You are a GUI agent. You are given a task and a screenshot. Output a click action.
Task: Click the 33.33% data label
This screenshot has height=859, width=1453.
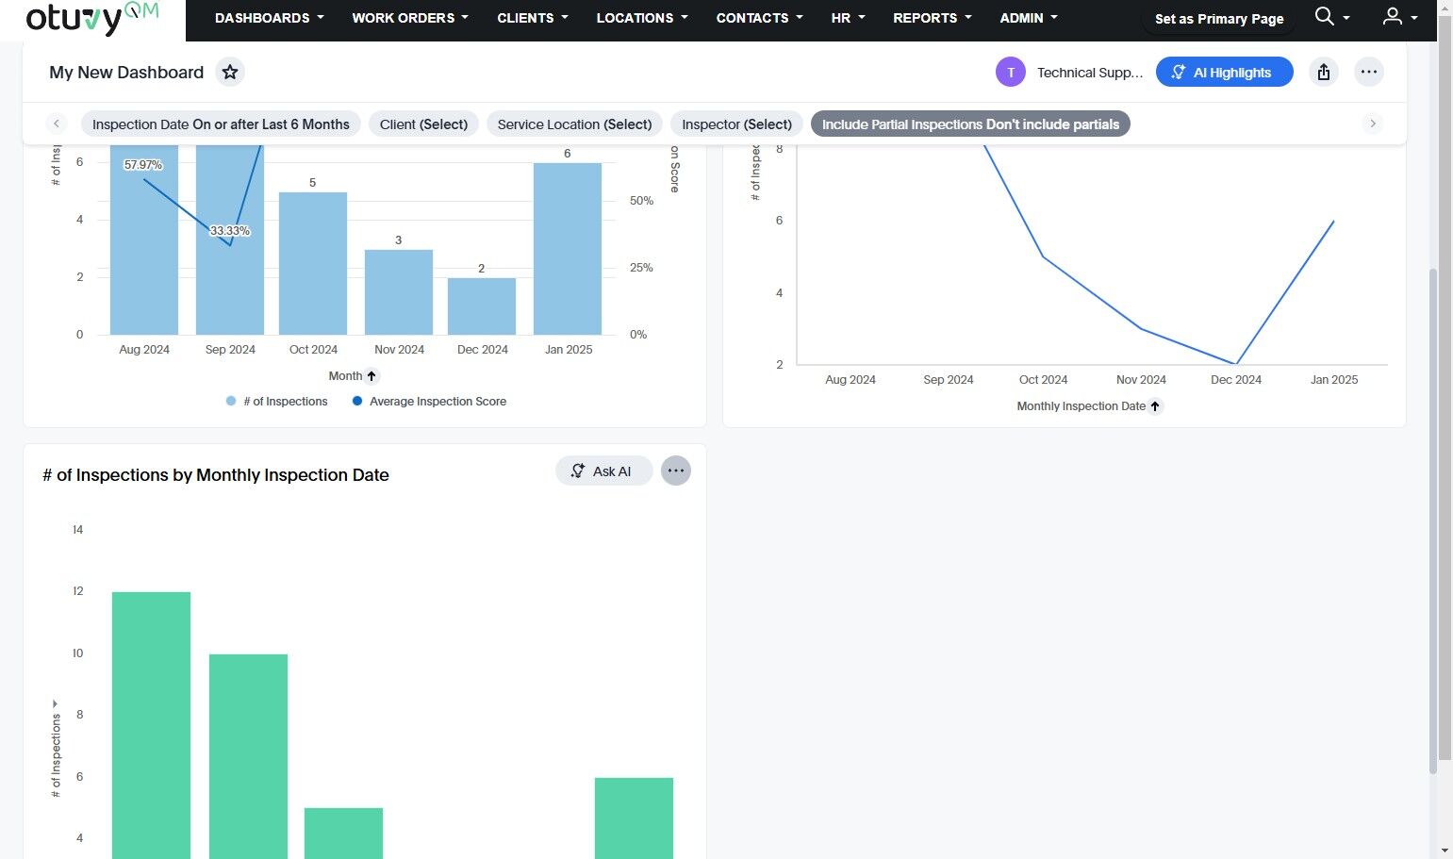[x=230, y=231]
